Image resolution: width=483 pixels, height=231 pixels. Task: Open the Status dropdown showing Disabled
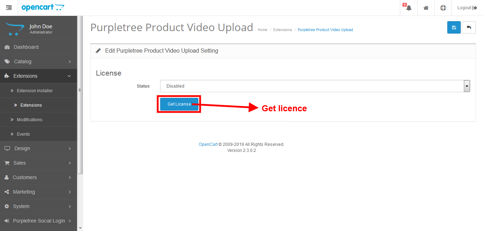click(315, 86)
